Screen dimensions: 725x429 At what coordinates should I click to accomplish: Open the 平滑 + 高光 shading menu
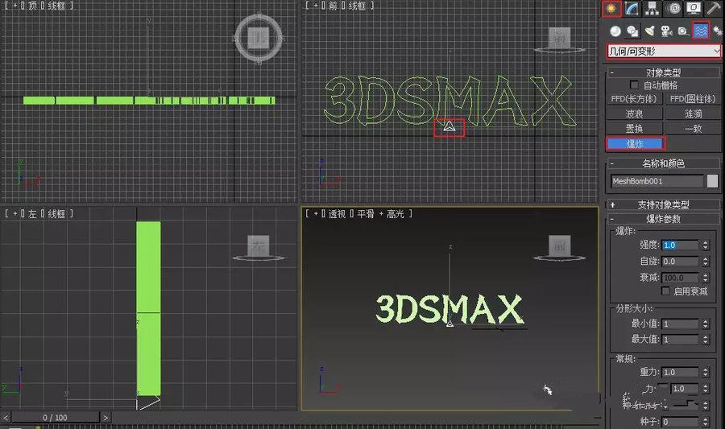[x=380, y=214]
